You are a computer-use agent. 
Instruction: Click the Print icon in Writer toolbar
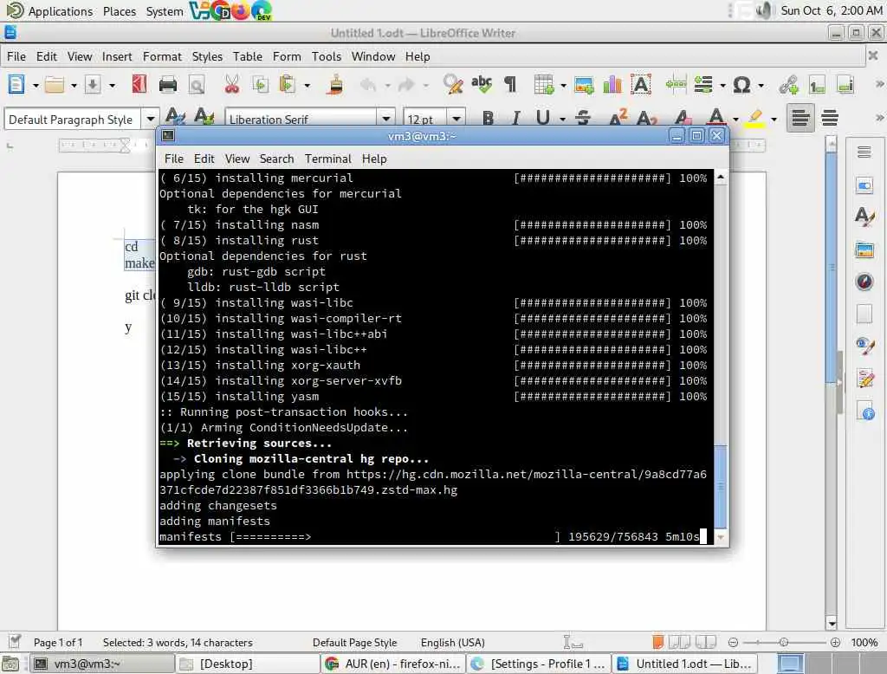[x=168, y=85]
